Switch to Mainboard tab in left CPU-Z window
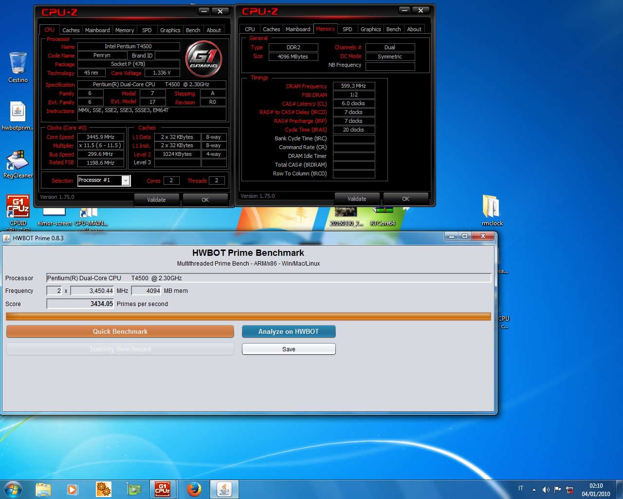This screenshot has height=499, width=623. (97, 30)
